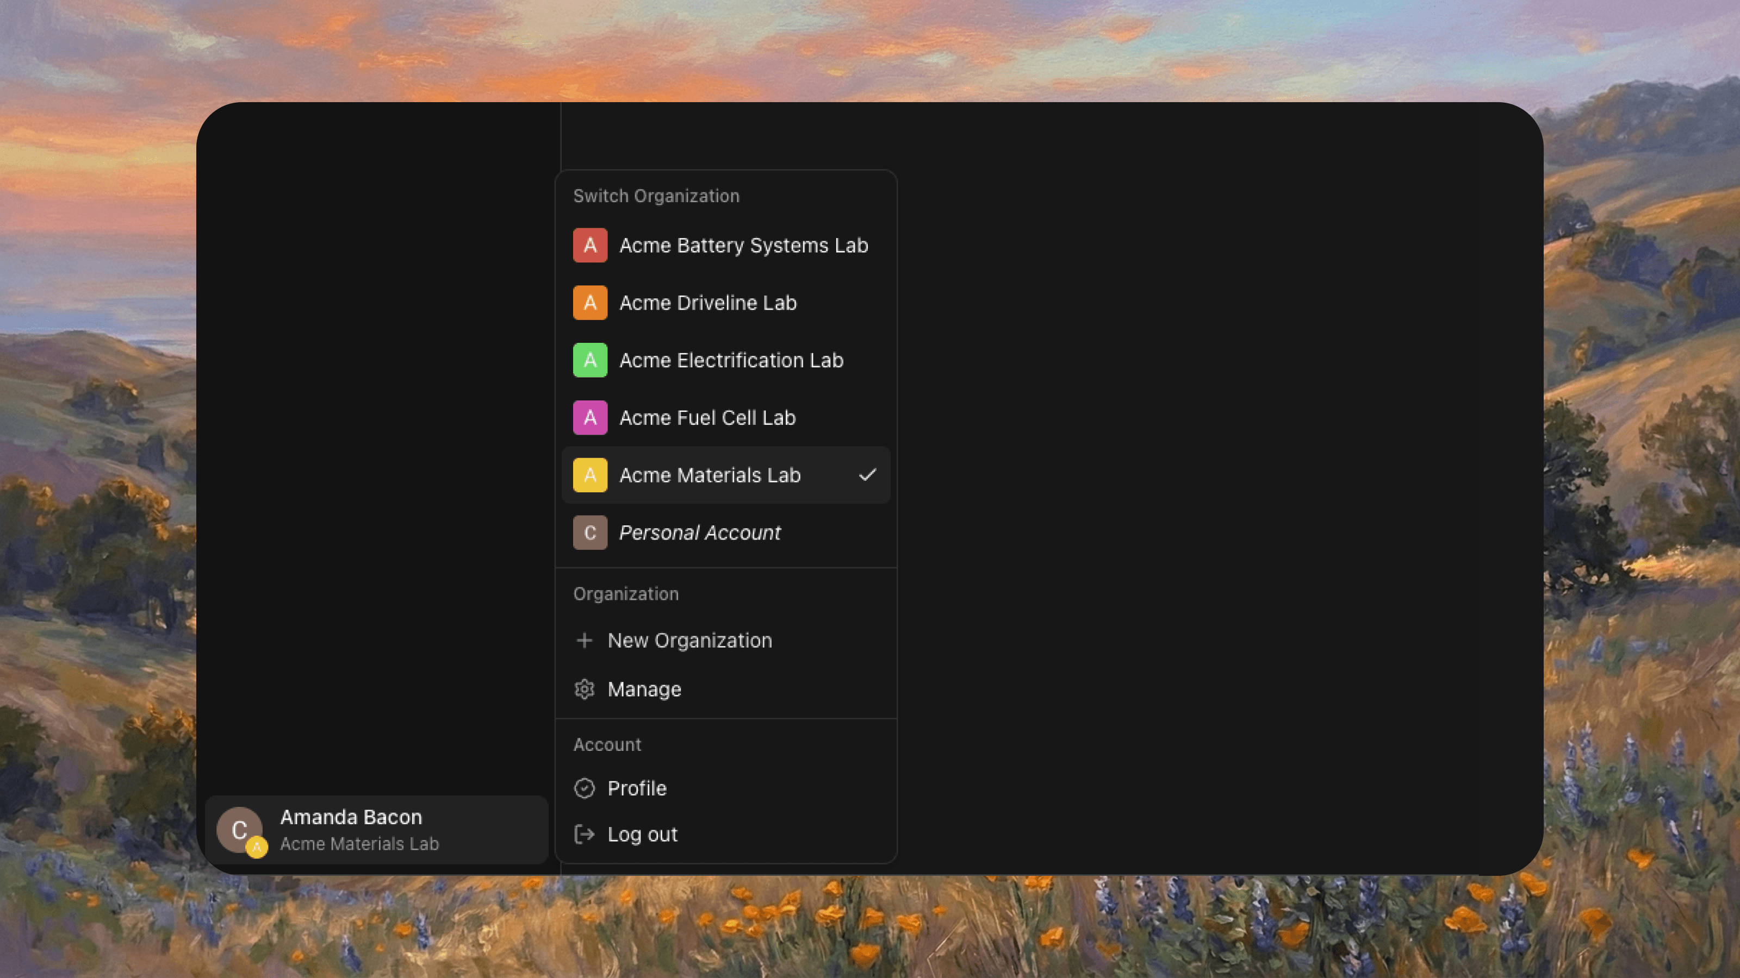Click the gear icon beside Manage
The height and width of the screenshot is (978, 1740).
585,689
